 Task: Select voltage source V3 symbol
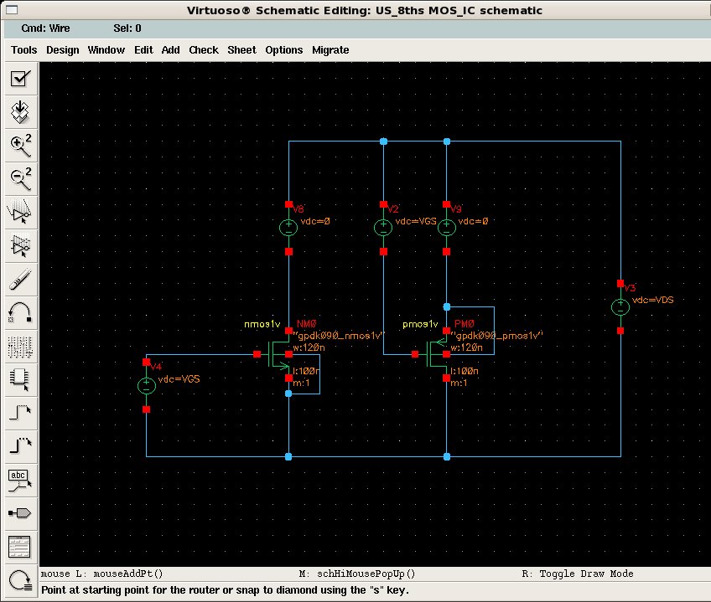click(620, 306)
